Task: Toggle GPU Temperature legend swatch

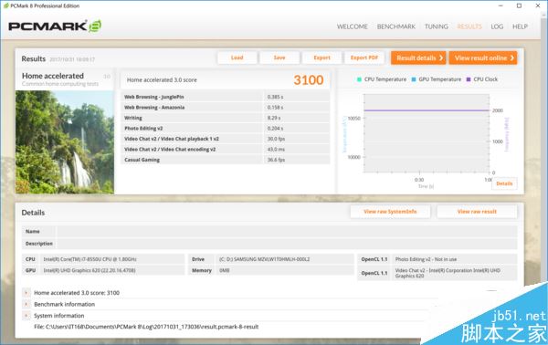Action: pyautogui.click(x=414, y=79)
